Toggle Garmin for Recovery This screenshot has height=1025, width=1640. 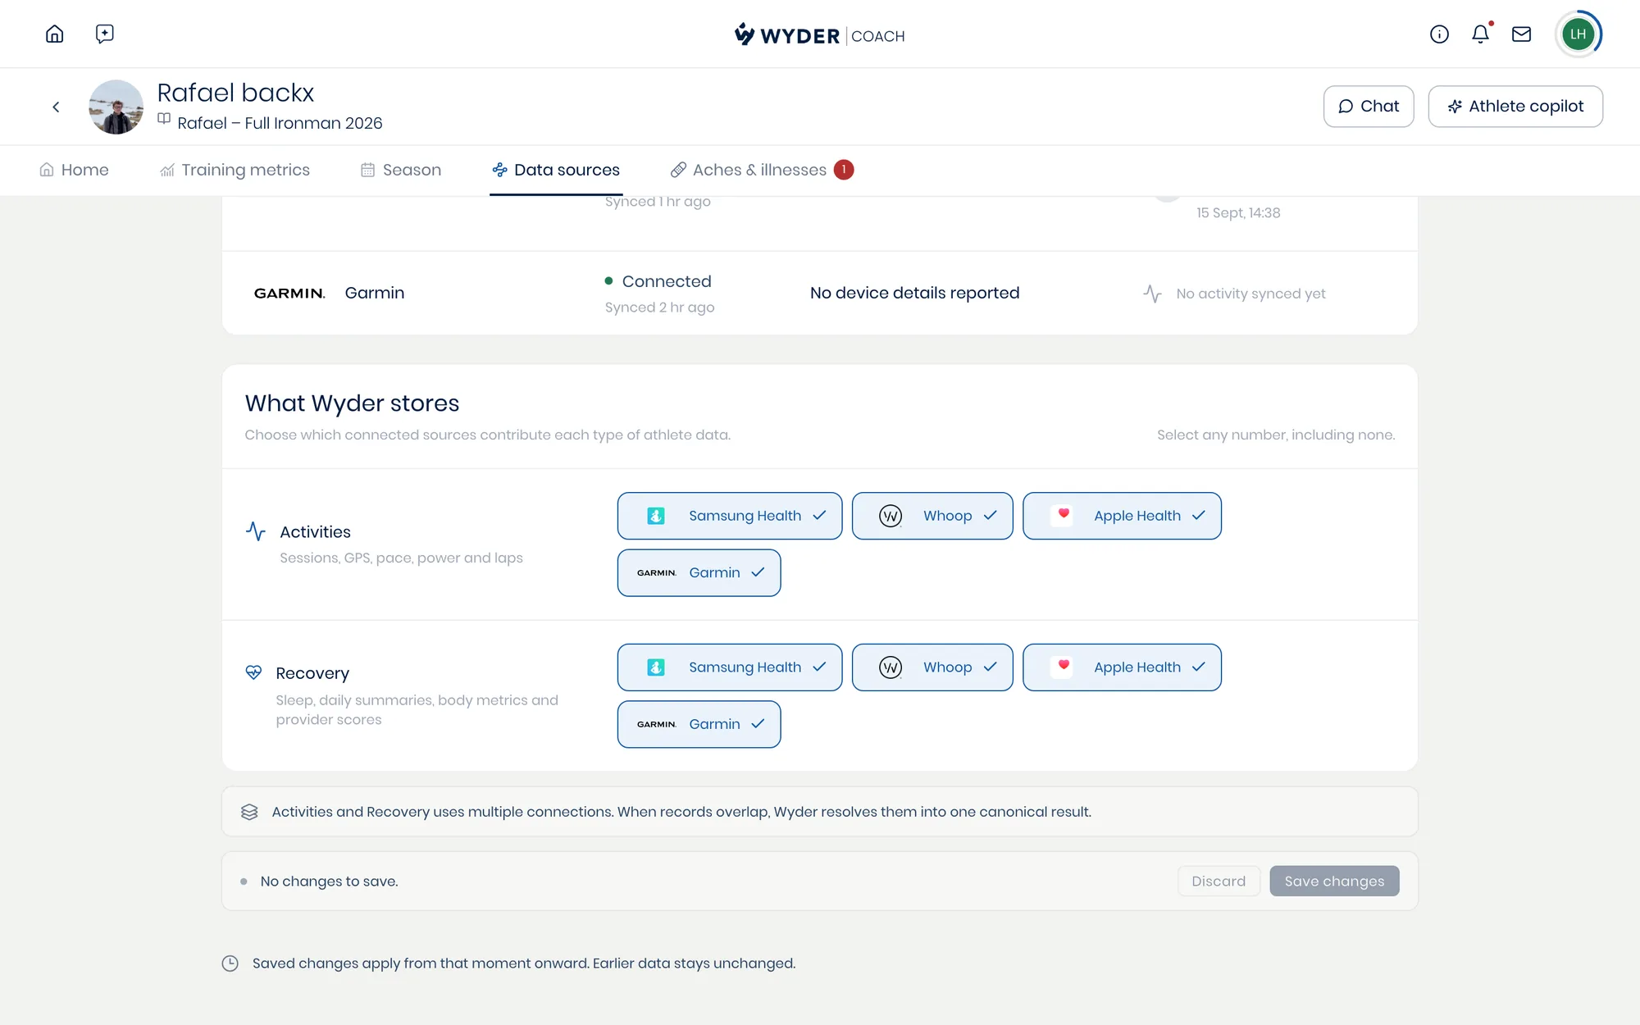click(x=699, y=724)
